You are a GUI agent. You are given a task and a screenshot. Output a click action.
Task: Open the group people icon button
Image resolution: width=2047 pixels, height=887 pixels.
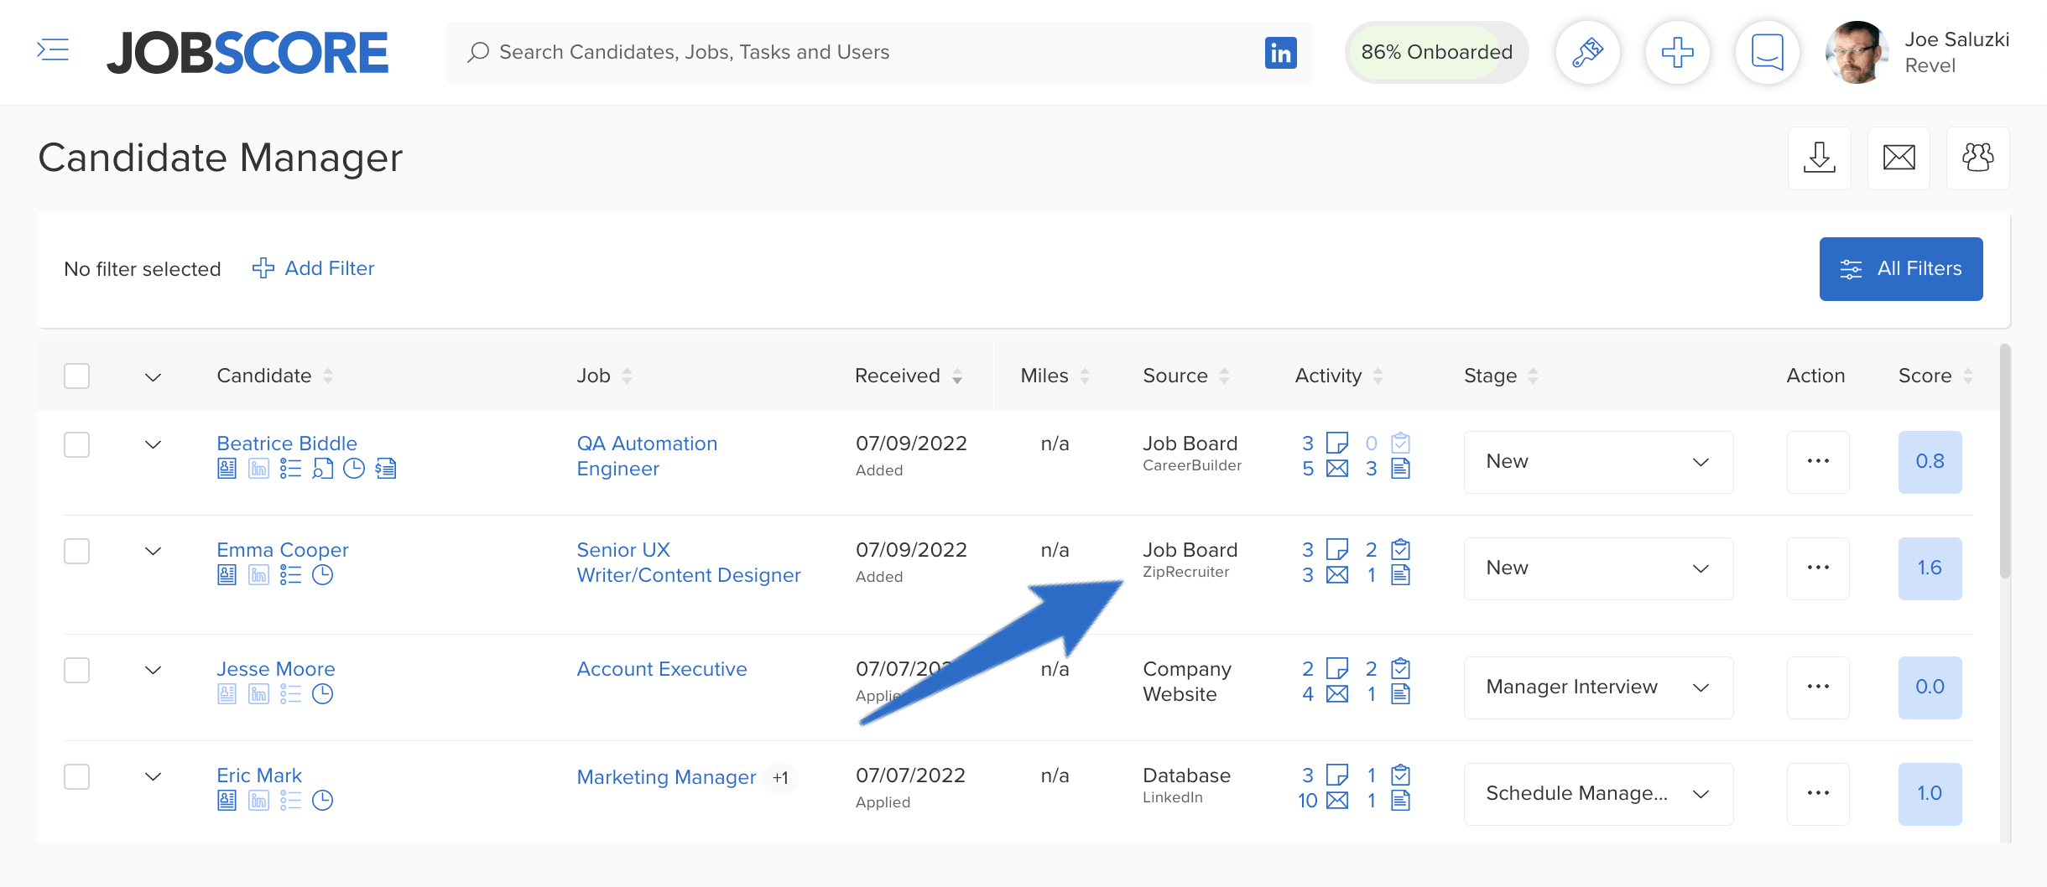tap(1977, 158)
